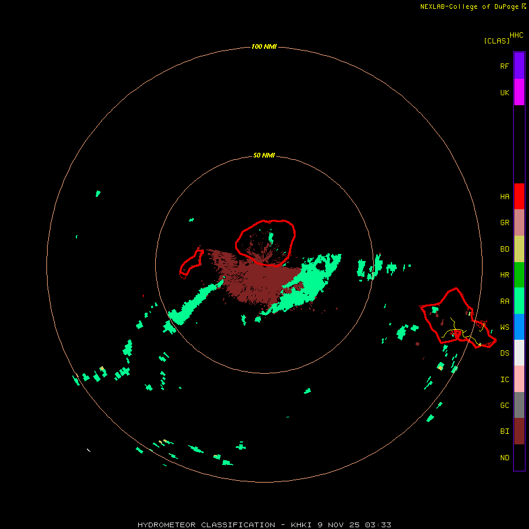Click the brown BI legend swatch
The height and width of the screenshot is (529, 529).
(x=519, y=431)
